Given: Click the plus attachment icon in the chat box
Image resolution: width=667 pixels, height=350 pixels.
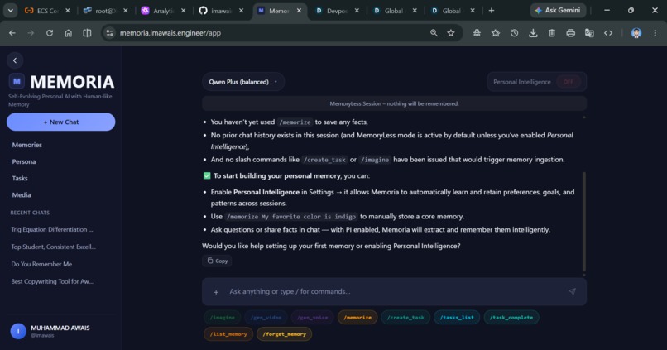Looking at the screenshot, I should tap(216, 292).
